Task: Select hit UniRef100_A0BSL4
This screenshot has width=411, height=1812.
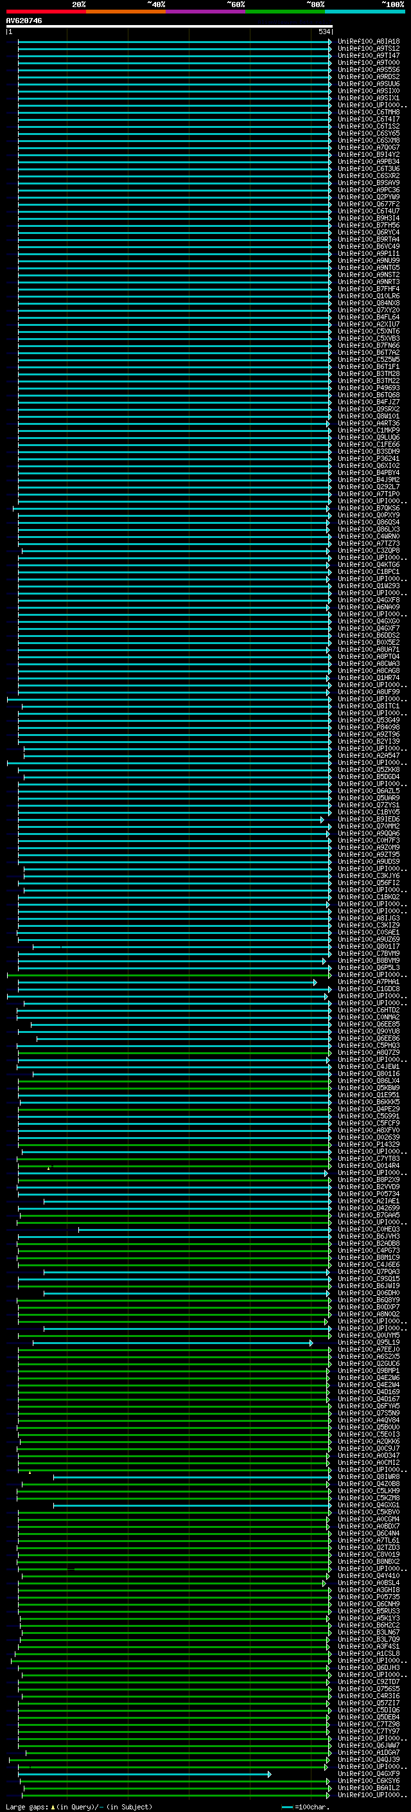Action: (x=369, y=1584)
